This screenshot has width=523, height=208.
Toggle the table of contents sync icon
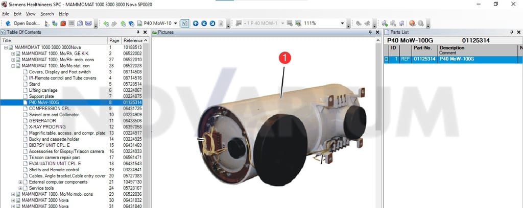185,23
